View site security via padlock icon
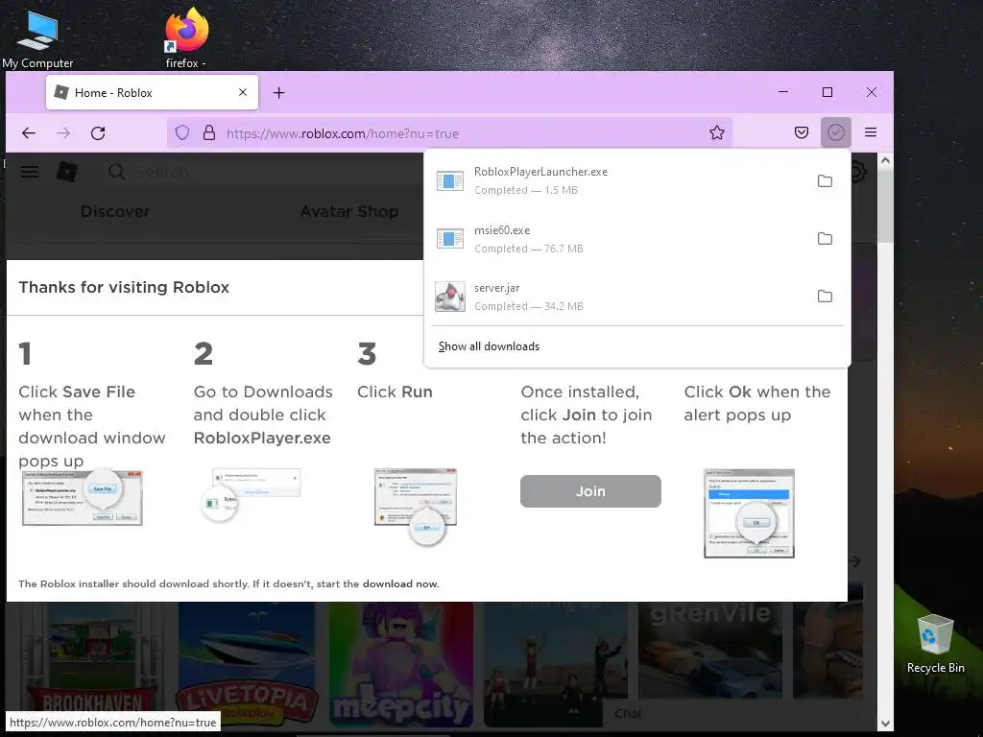 click(208, 132)
